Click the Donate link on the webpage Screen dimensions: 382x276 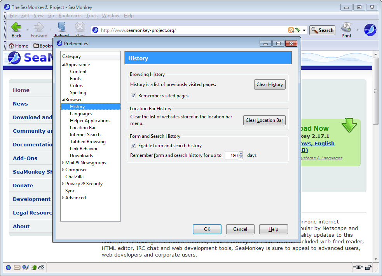[x=23, y=185]
